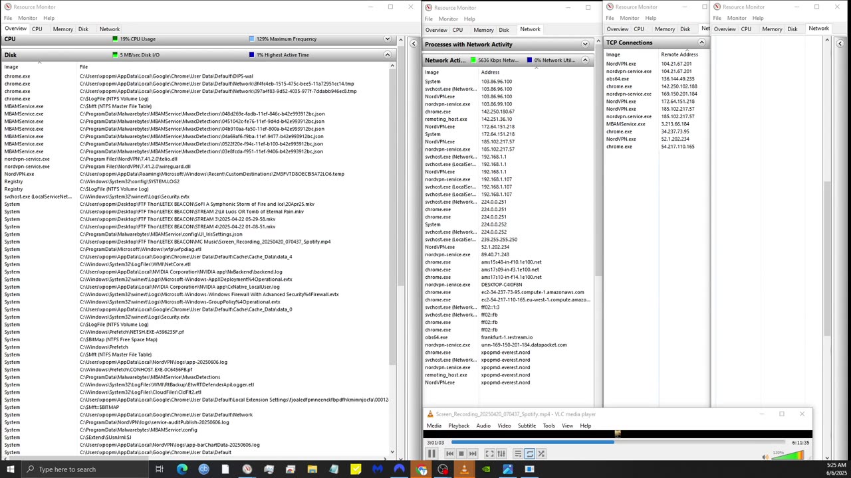Screen dimensions: 851x478
Task: Collapse the Network Activity section
Action: [585, 60]
